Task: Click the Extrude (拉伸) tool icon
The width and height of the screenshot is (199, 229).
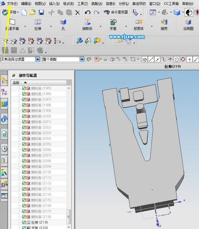Action: point(38,22)
